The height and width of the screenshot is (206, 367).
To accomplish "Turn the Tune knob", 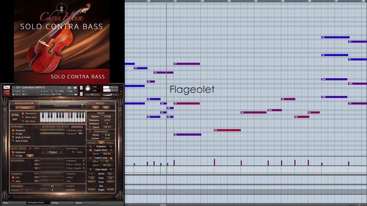I will [x=88, y=88].
